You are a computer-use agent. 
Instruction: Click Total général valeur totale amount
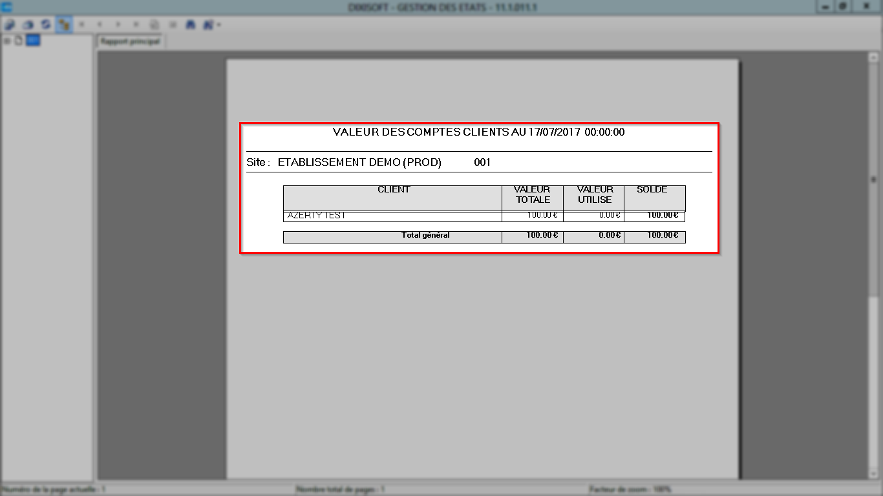(542, 236)
